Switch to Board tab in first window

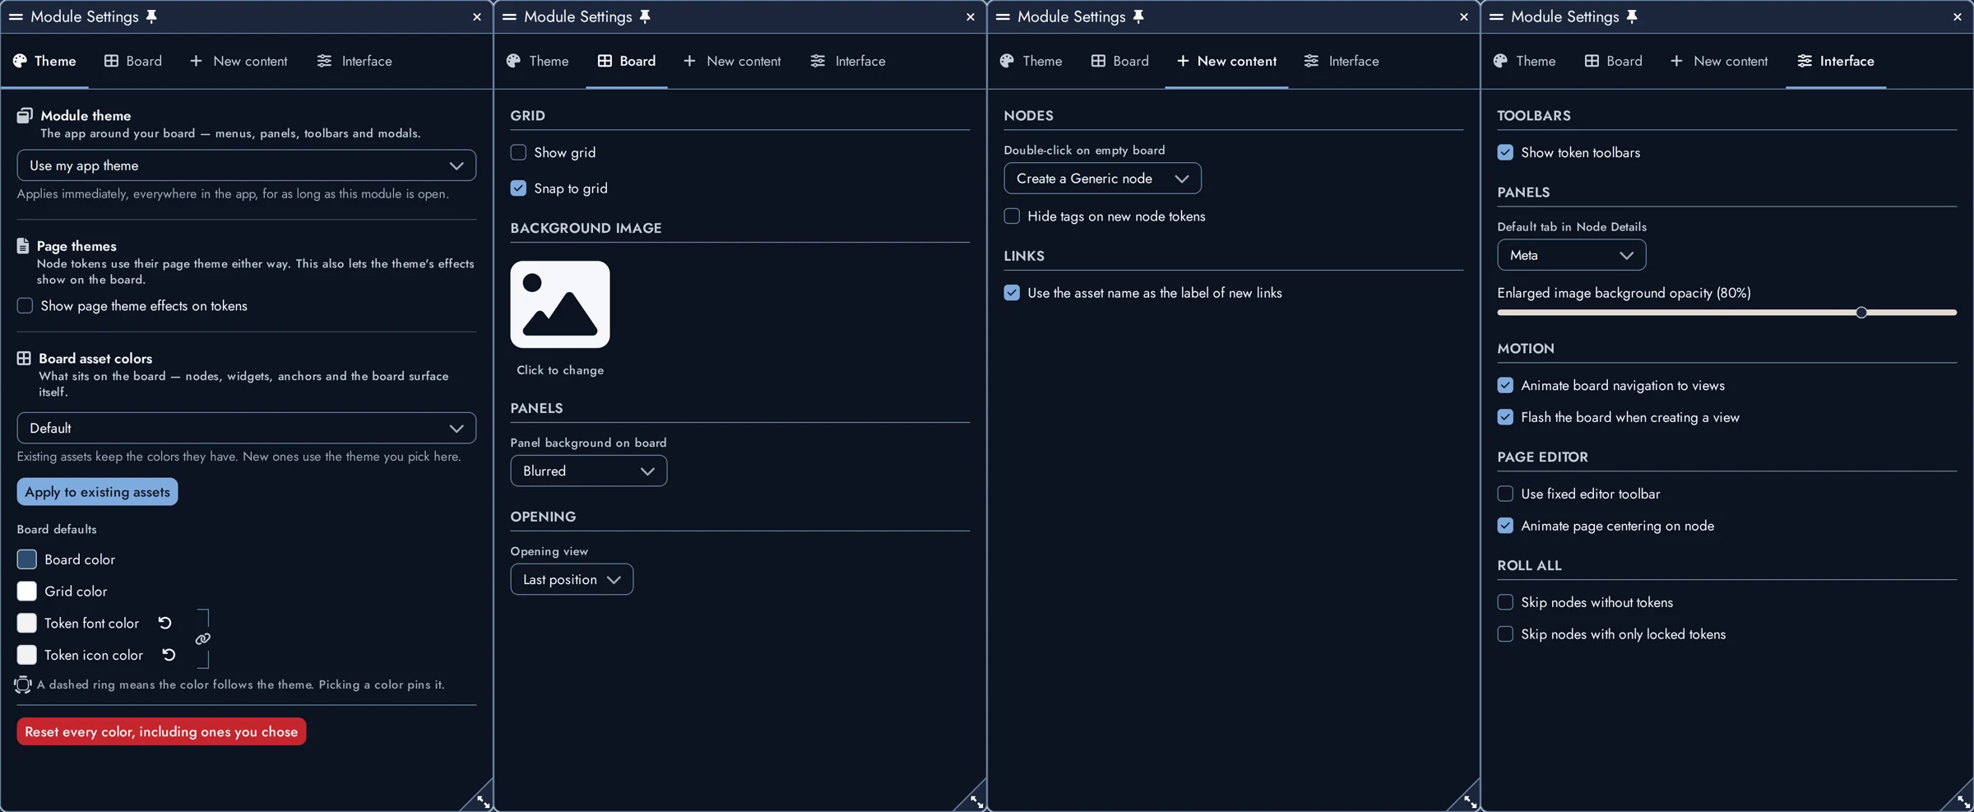(133, 61)
